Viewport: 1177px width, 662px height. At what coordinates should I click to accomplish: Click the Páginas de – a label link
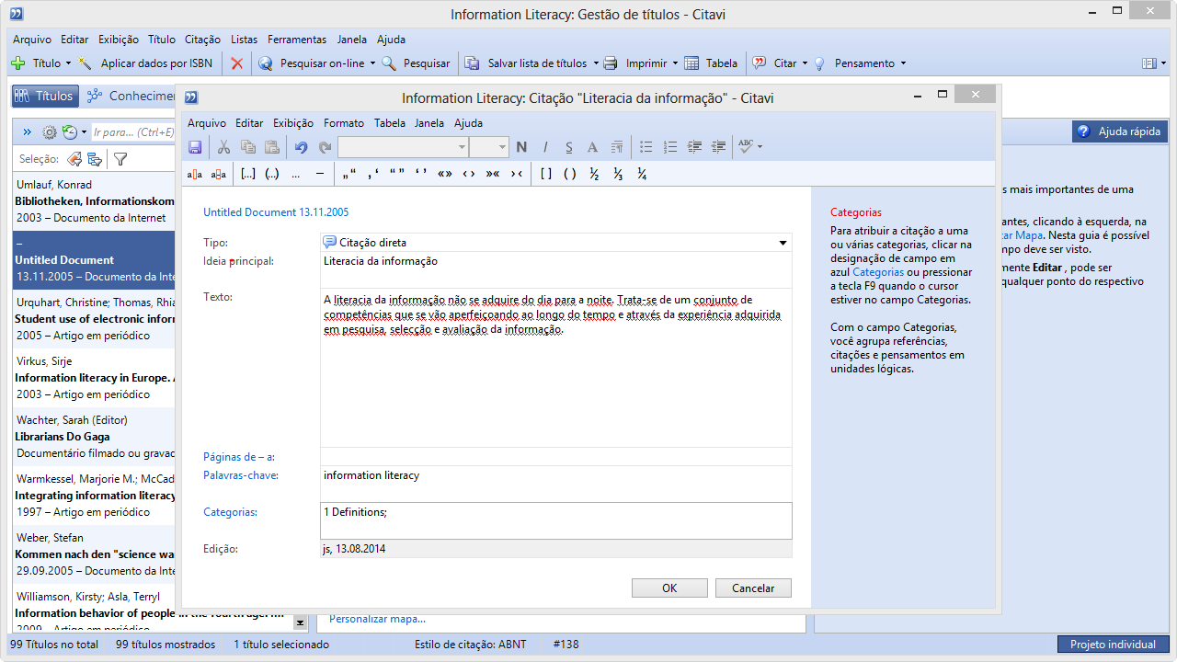[239, 457]
